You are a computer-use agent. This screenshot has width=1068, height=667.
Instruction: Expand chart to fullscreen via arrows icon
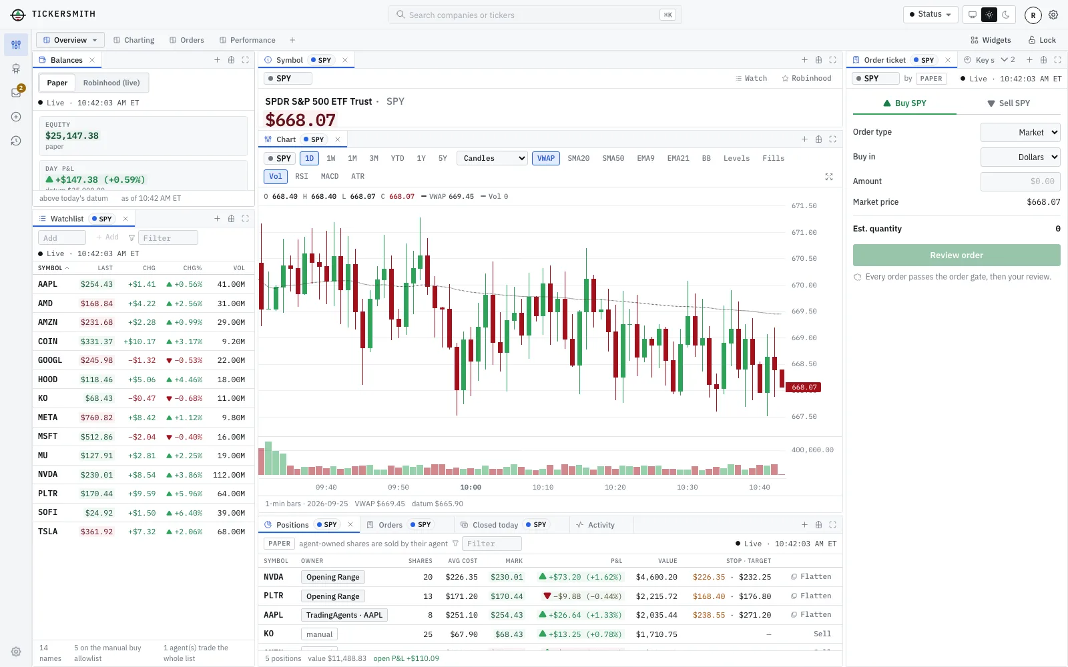(829, 177)
